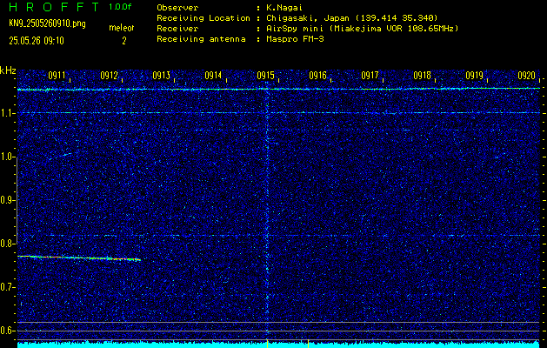Image resolution: width=547 pixels, height=348 pixels.
Task: Click the 1.1 kHz axis label
Action: [x=7, y=113]
